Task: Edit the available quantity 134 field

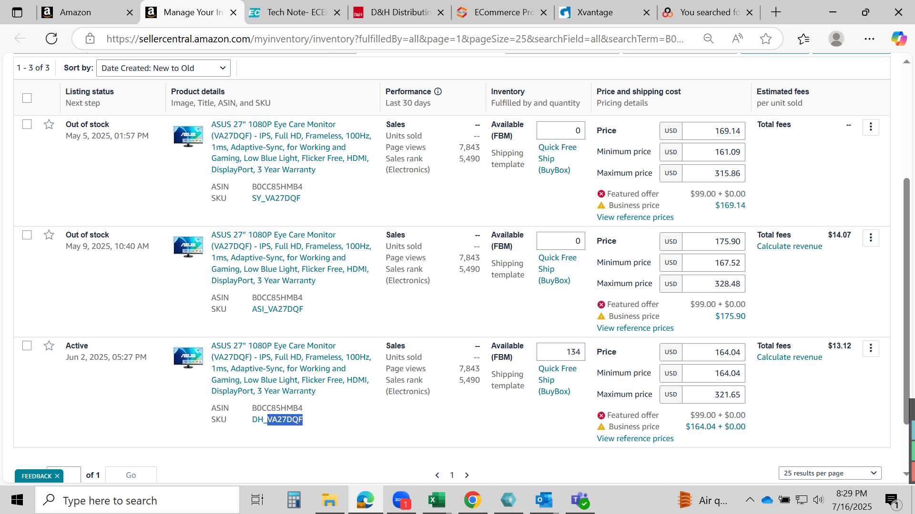Action: click(560, 352)
